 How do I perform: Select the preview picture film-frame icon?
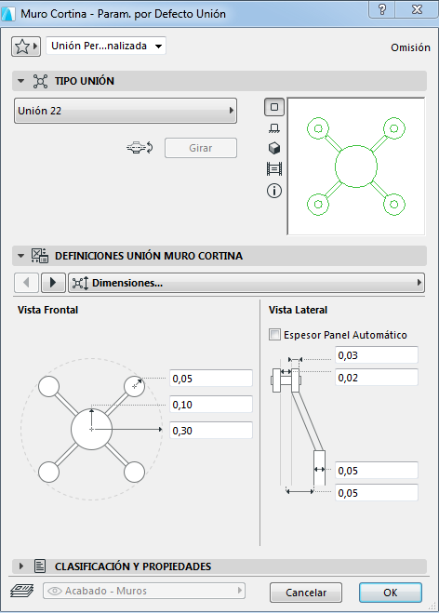(x=274, y=169)
